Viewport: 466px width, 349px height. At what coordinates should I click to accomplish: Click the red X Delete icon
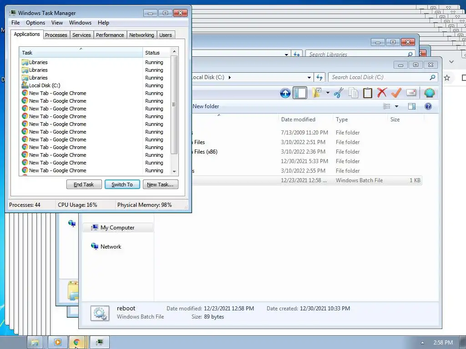click(x=382, y=93)
